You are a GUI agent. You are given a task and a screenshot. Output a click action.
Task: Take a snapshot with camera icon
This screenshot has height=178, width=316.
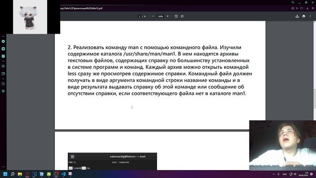pos(293,8)
